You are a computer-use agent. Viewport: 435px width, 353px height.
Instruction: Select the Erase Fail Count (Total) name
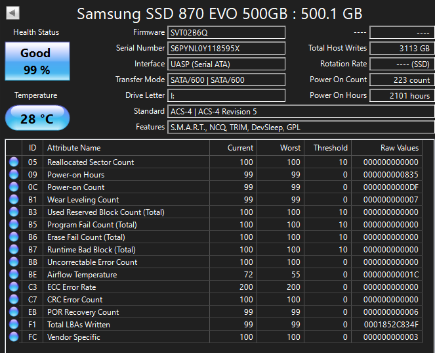[86, 237]
